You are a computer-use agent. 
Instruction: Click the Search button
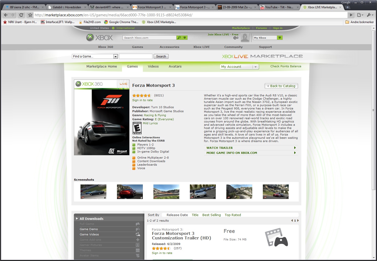pos(161,56)
